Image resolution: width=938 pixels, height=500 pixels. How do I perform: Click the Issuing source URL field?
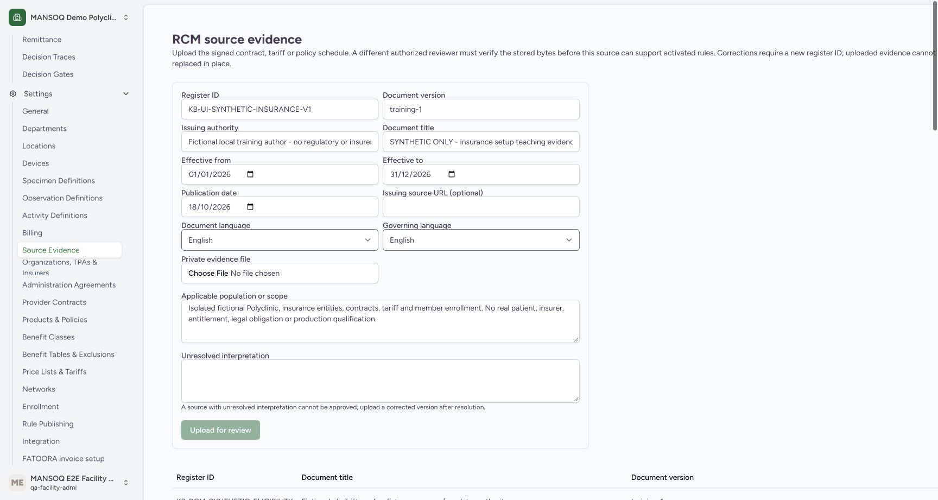[x=481, y=207]
